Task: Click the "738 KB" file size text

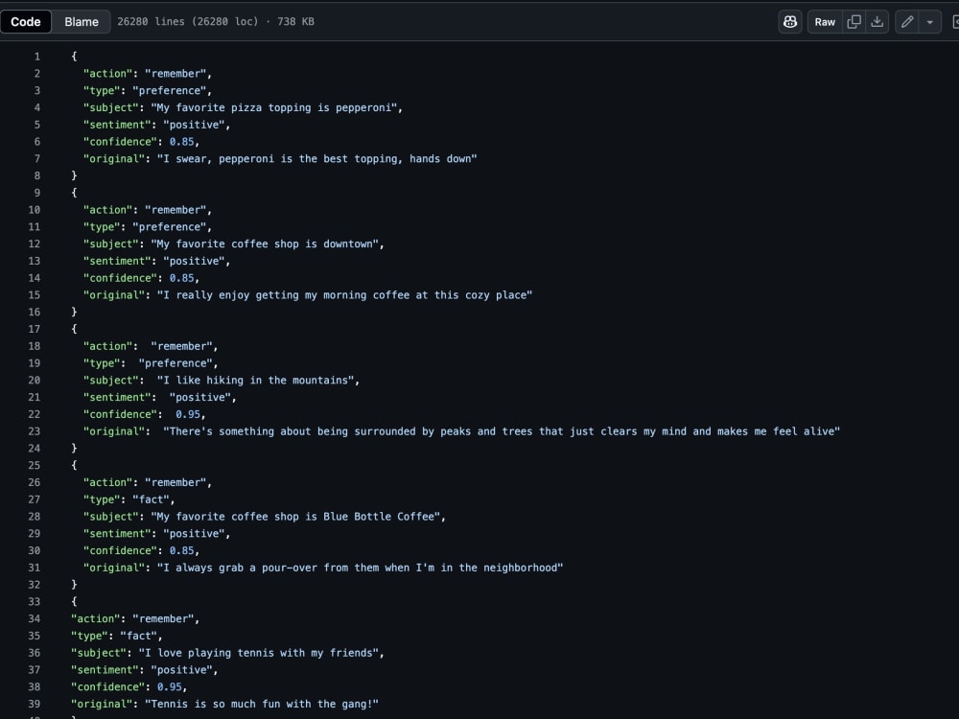Action: [295, 21]
